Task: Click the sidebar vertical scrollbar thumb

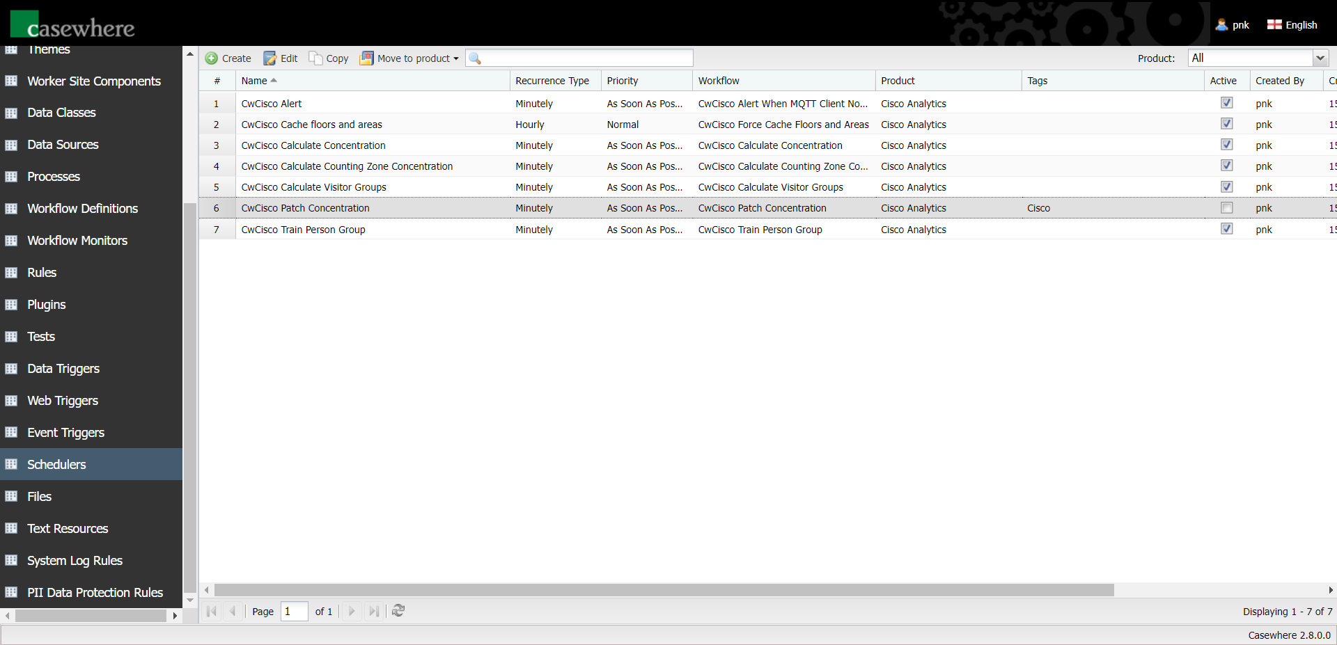Action: (x=190, y=397)
